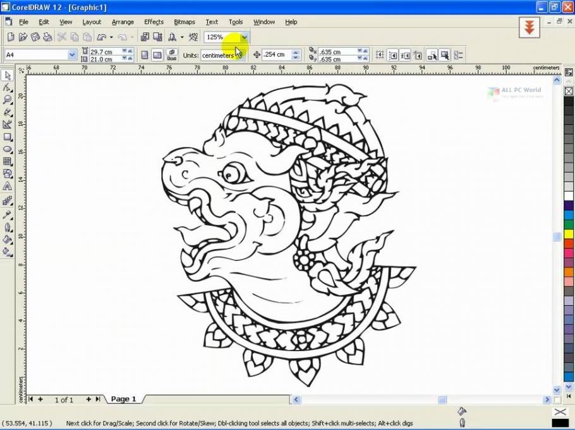Click the Export toolbar icon
The height and width of the screenshot is (430, 575).
(x=158, y=37)
